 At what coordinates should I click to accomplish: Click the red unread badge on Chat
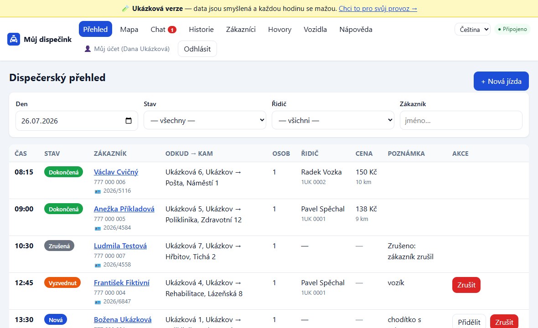[x=172, y=30]
